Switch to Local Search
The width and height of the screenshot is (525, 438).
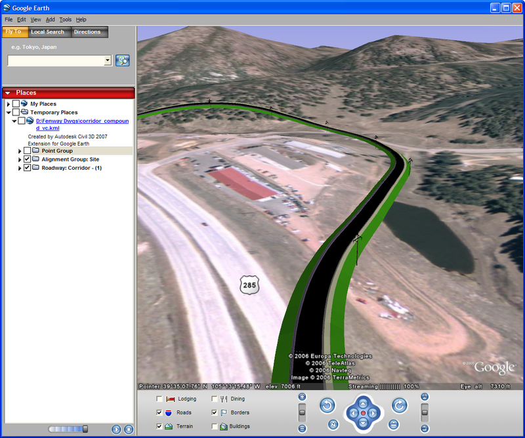tap(48, 31)
